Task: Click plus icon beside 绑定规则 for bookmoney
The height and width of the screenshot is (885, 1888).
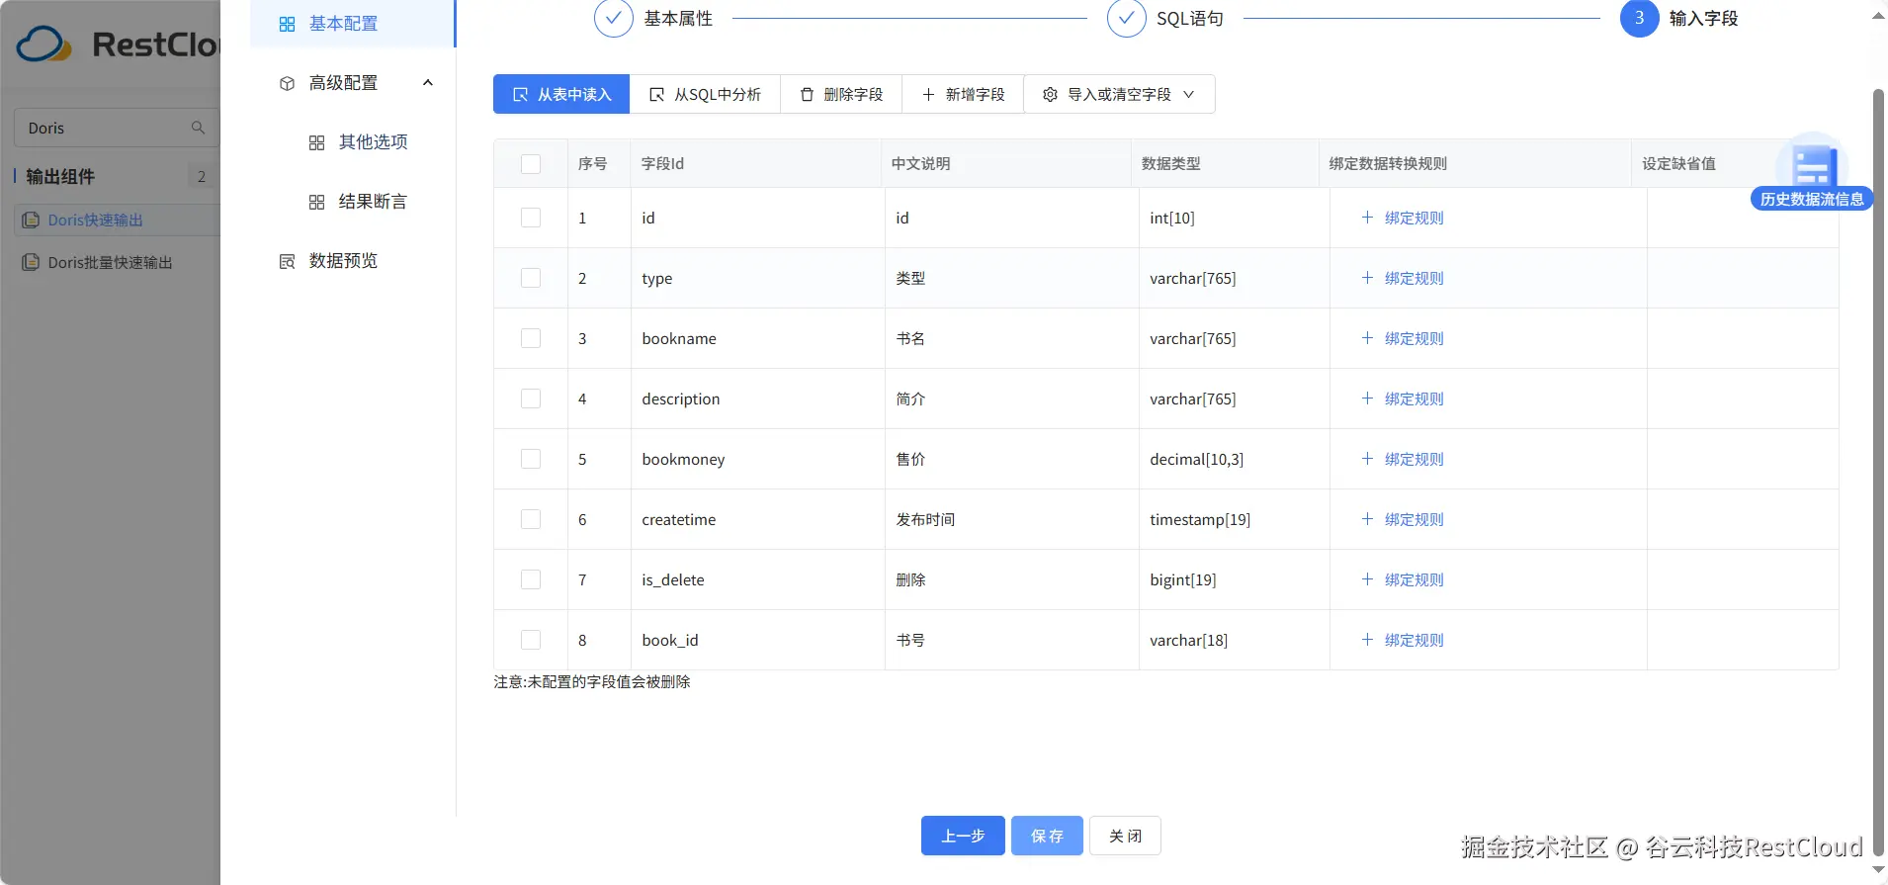Action: (x=1367, y=459)
